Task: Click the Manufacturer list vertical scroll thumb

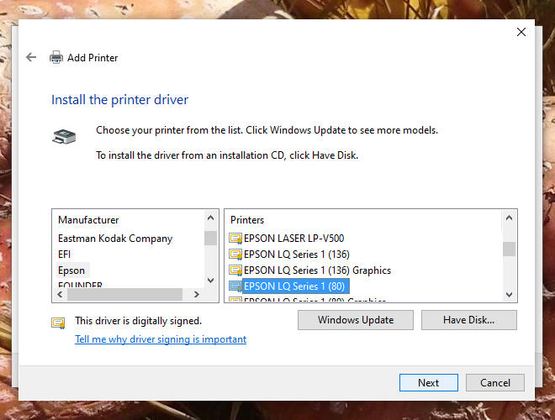Action: pyautogui.click(x=210, y=238)
